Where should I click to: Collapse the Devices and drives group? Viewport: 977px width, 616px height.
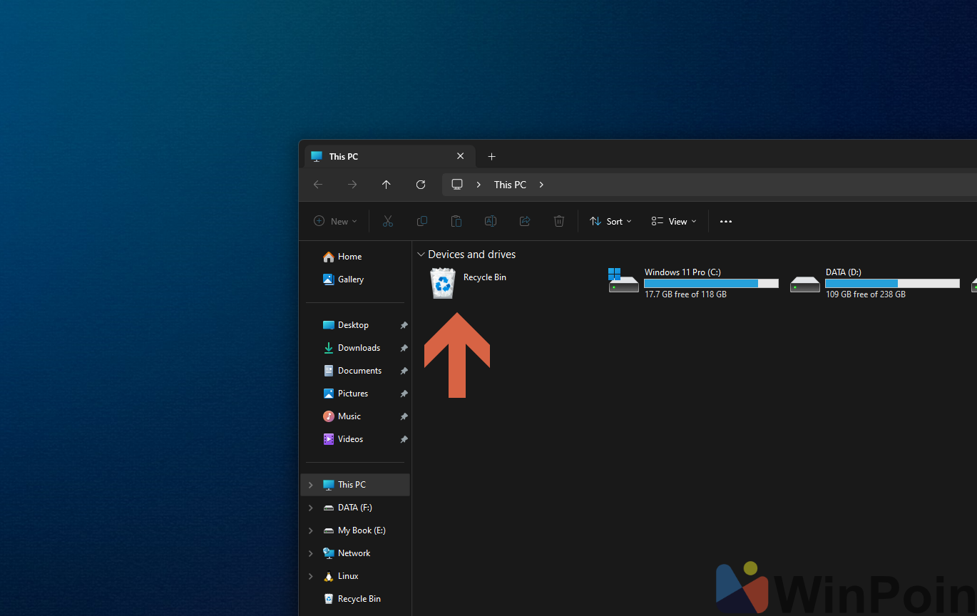[421, 255]
